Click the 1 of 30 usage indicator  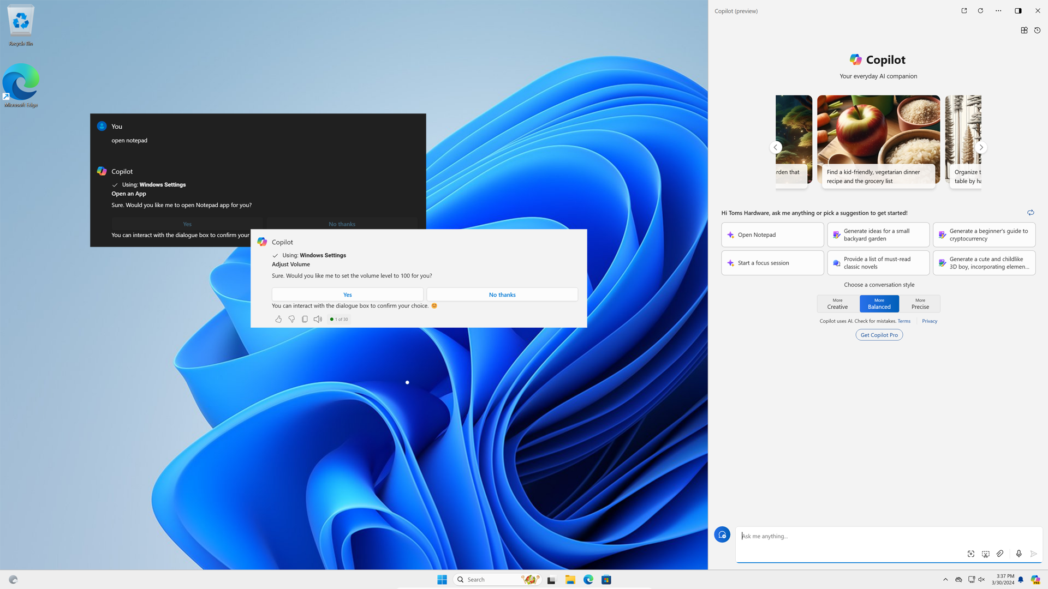point(339,319)
